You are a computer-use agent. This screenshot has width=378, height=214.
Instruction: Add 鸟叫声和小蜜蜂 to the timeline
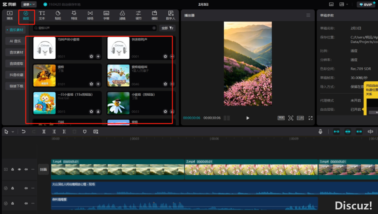pos(98,56)
